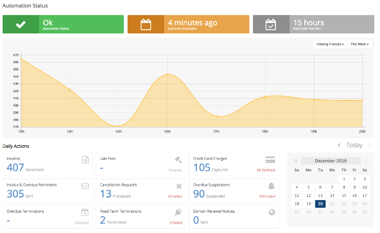Select day 19 in calendar
The width and height of the screenshot is (380, 233).
(308, 204)
